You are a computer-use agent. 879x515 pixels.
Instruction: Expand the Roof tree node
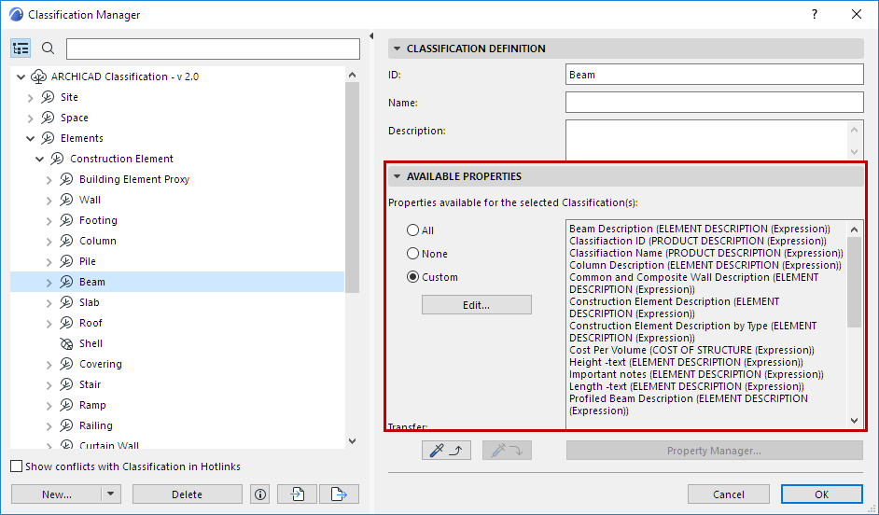(x=49, y=324)
